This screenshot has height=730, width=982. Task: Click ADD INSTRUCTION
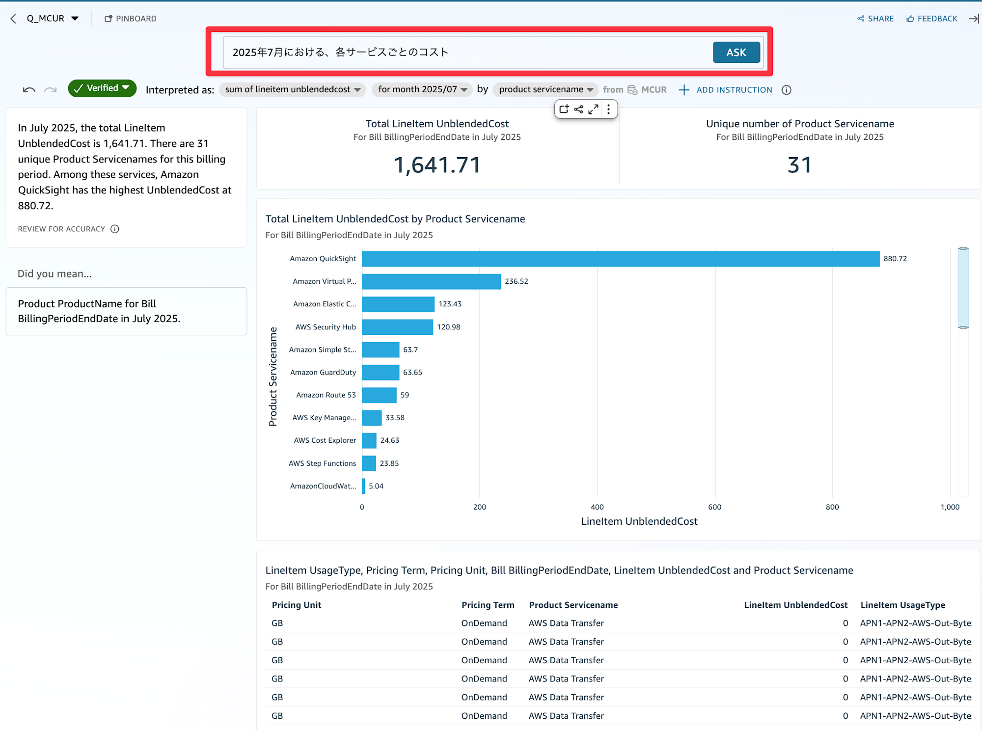pyautogui.click(x=726, y=90)
